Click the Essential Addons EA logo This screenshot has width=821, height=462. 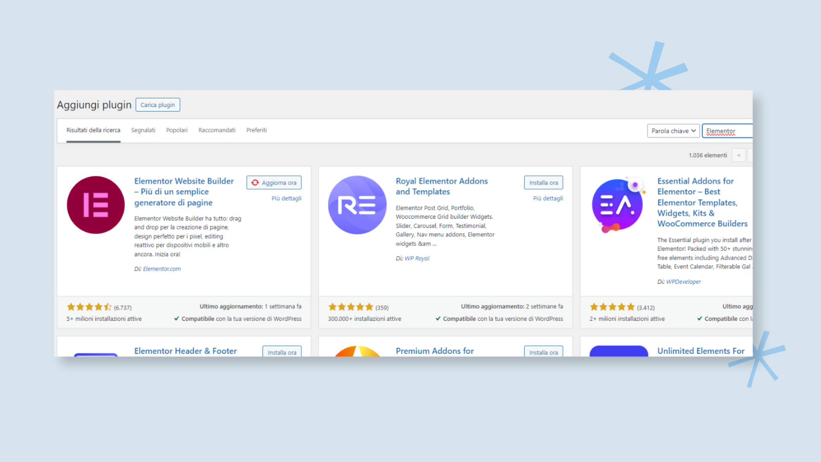(x=618, y=205)
